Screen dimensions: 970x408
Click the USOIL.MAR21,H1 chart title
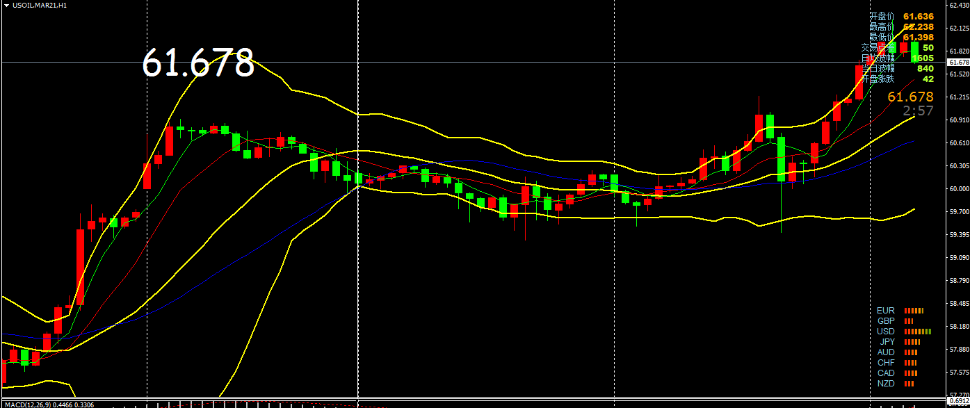tap(40, 5)
